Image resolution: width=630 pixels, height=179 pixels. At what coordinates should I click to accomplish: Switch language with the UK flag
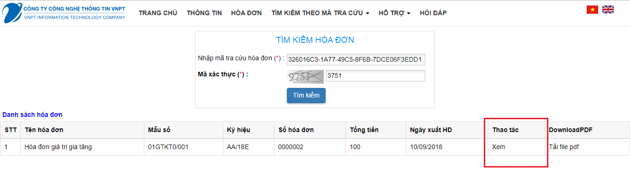pos(608,9)
